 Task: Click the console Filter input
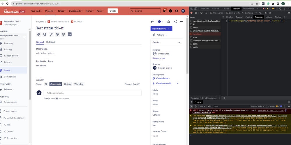point(231,107)
